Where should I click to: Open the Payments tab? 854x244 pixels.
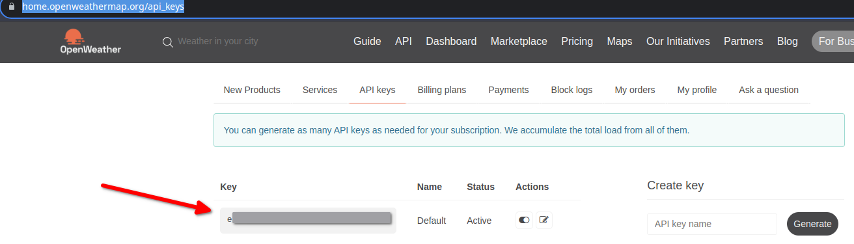[508, 90]
